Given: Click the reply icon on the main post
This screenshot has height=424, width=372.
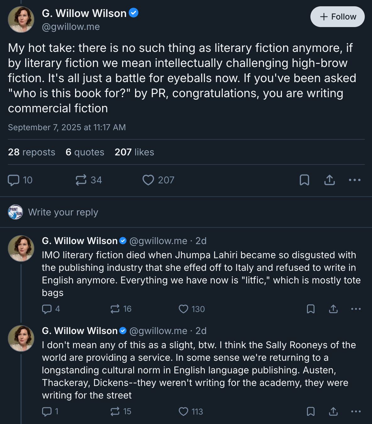Looking at the screenshot, I should (14, 180).
